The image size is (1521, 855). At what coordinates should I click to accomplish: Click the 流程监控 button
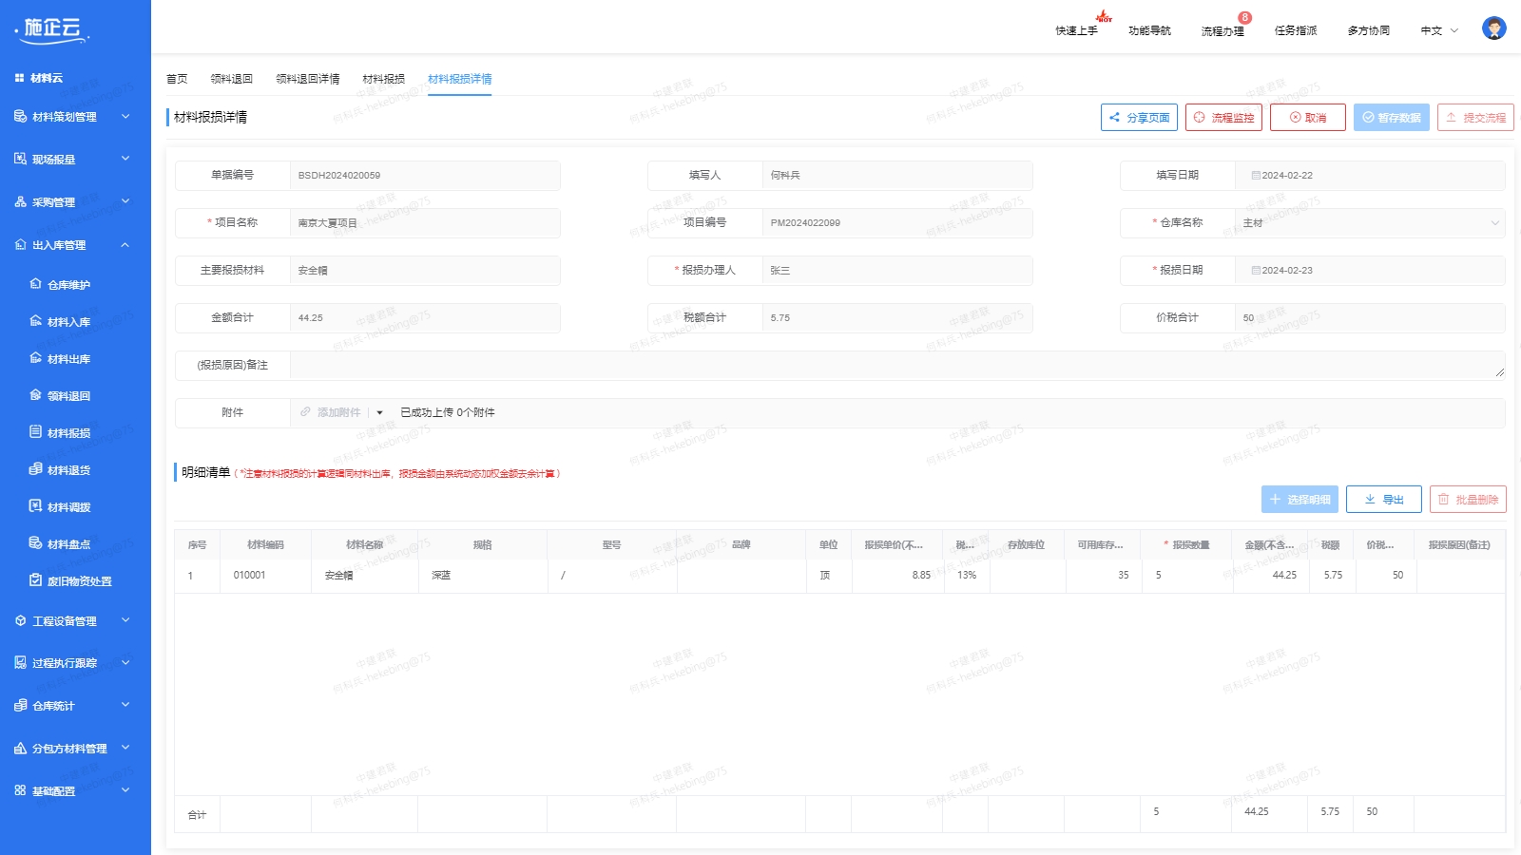[1223, 118]
